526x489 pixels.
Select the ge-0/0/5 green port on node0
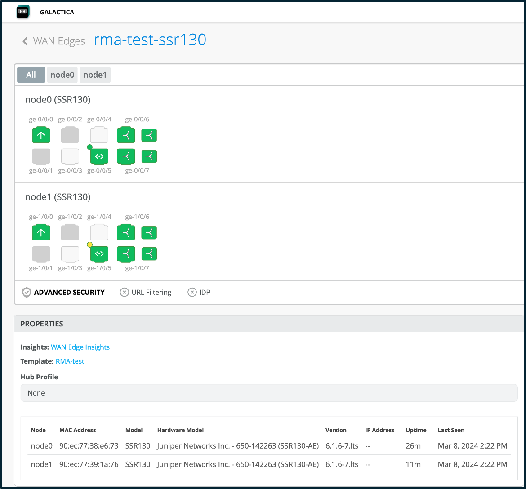[100, 156]
